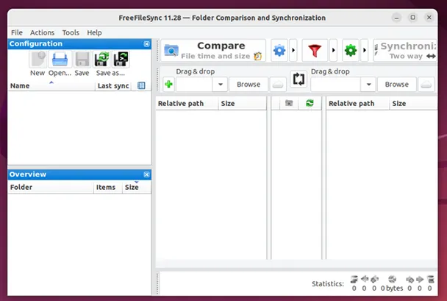This screenshot has width=447, height=301.
Task: Click left grid Relative path column header
Action: tap(187, 103)
